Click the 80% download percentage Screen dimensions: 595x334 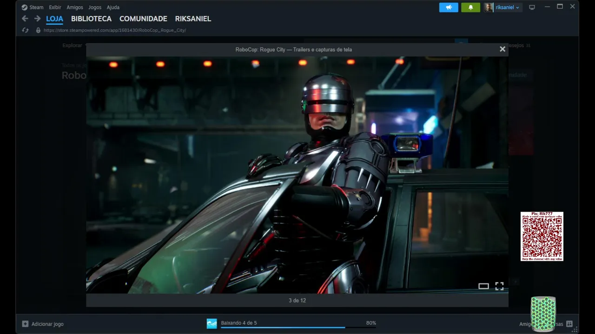pyautogui.click(x=371, y=323)
